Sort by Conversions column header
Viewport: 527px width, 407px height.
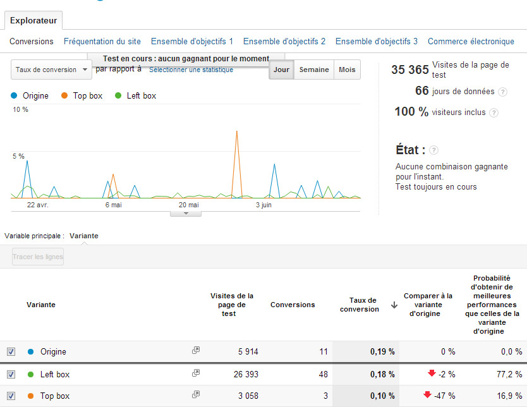[x=293, y=305]
